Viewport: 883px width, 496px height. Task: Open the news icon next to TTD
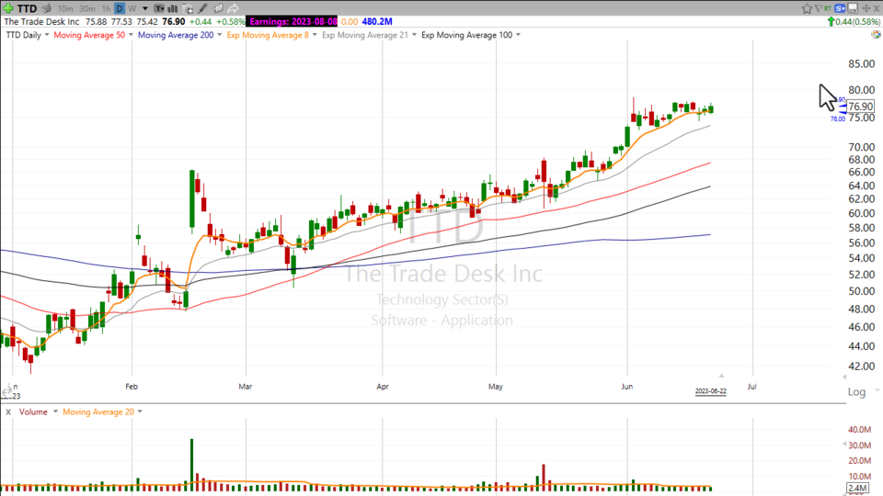[x=46, y=8]
